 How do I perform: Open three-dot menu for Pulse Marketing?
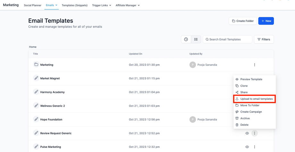(255, 147)
